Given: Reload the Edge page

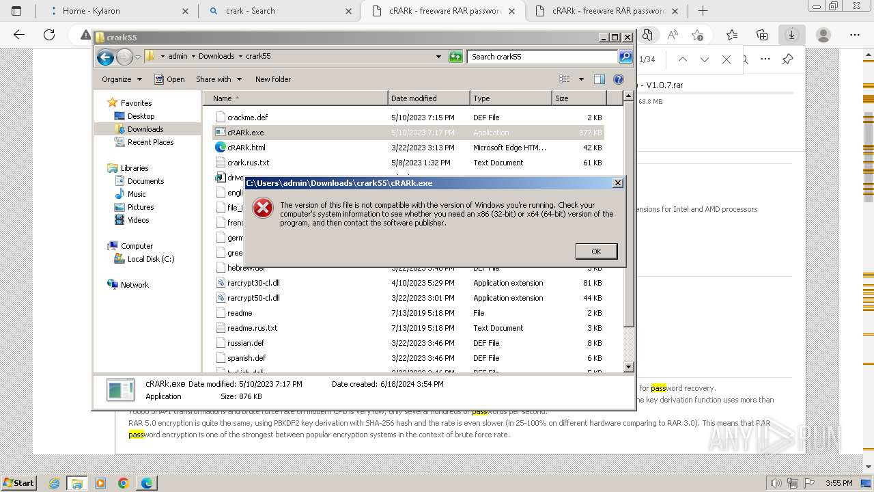Looking at the screenshot, I should [x=49, y=35].
